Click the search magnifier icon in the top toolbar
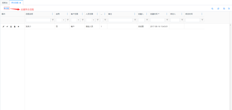 [x=212, y=9]
